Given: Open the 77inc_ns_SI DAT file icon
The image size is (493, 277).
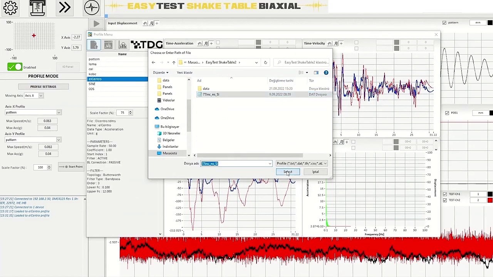Looking at the screenshot, I should click(200, 94).
